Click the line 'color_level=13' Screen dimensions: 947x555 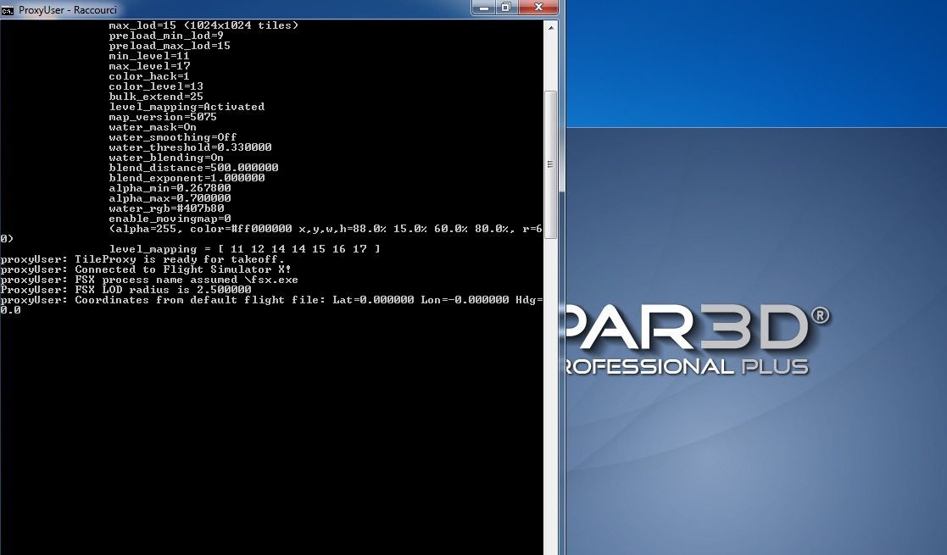[156, 87]
